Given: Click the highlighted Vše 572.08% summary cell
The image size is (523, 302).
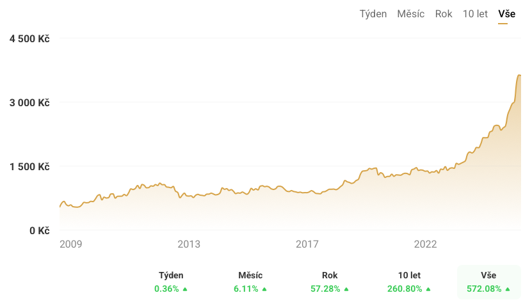Looking at the screenshot, I should click(x=489, y=282).
